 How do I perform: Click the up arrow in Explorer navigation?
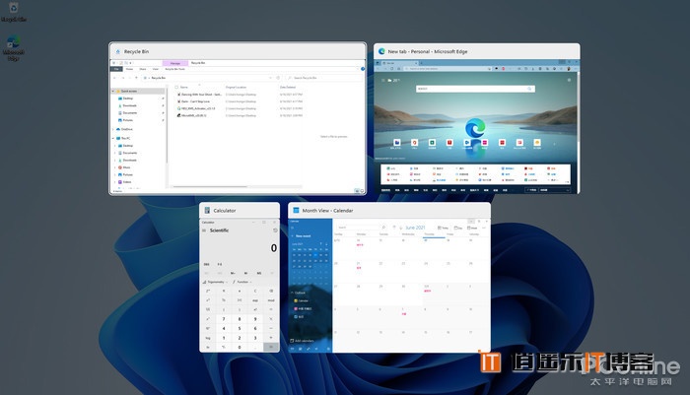[136, 78]
